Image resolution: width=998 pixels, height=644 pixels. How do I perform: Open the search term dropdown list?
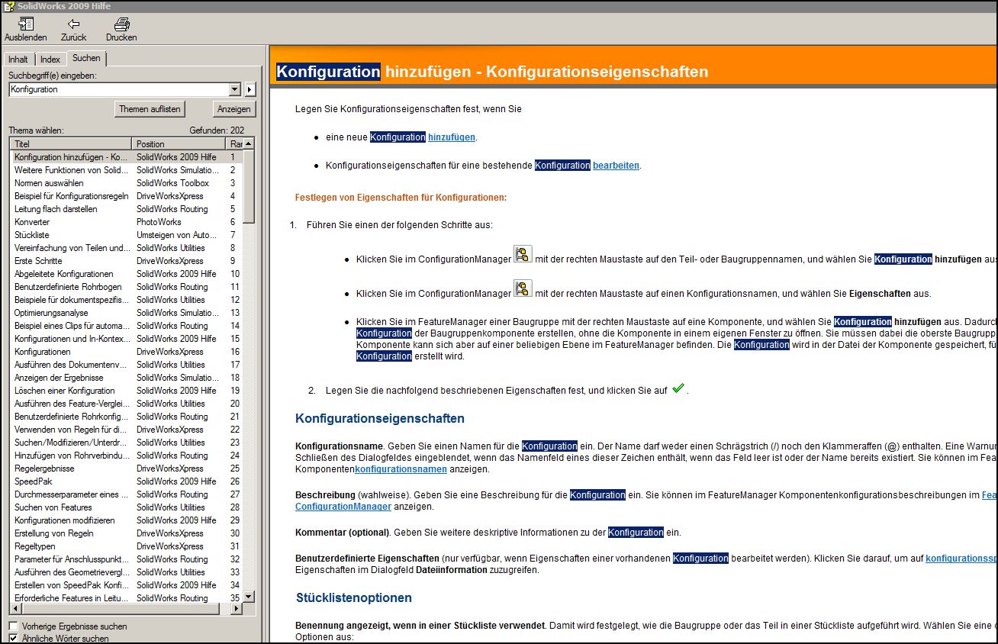pyautogui.click(x=235, y=89)
